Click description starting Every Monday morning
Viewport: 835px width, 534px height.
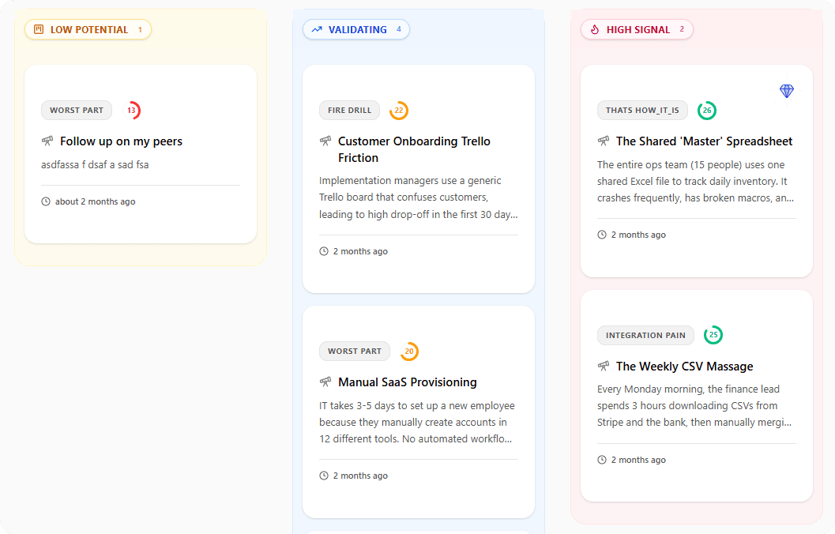point(694,405)
